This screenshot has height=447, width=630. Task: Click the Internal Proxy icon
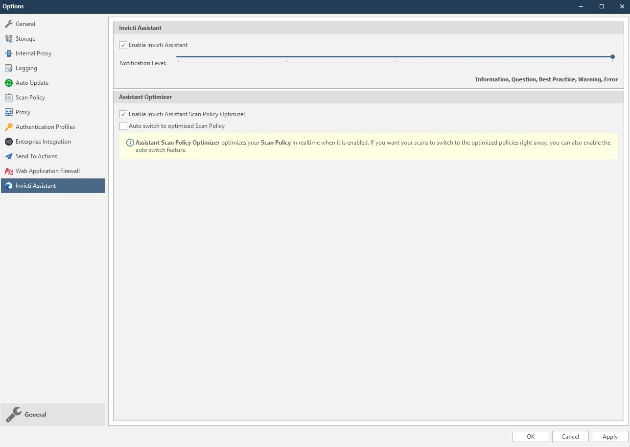(x=8, y=53)
